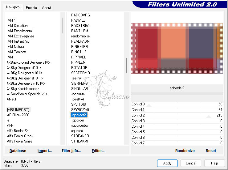
Task: Select Alf's Power Grads category
Action: click(20, 136)
